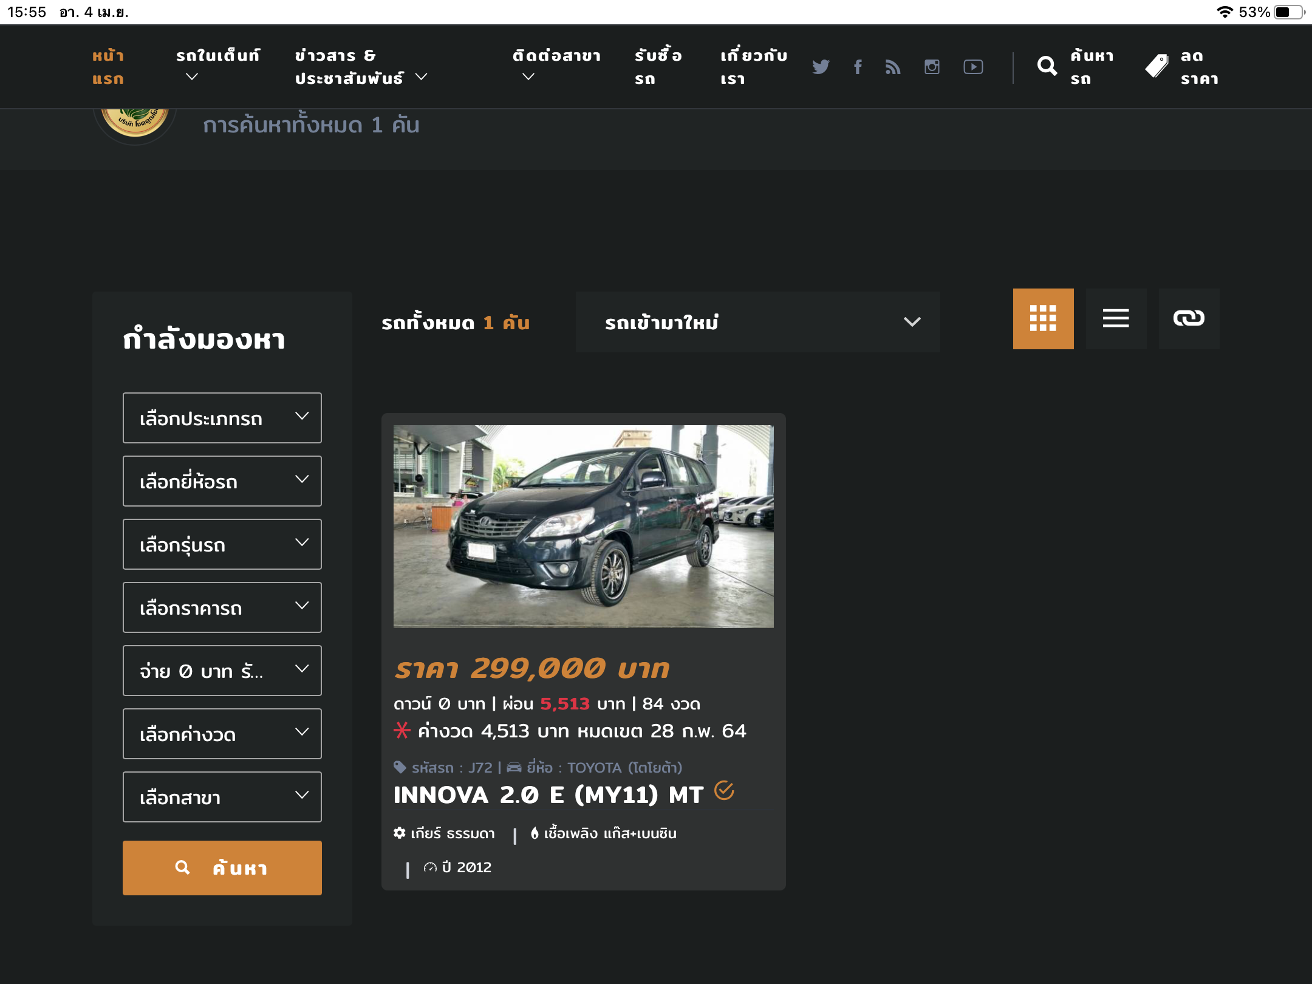Click the chain link view icon

1189,318
